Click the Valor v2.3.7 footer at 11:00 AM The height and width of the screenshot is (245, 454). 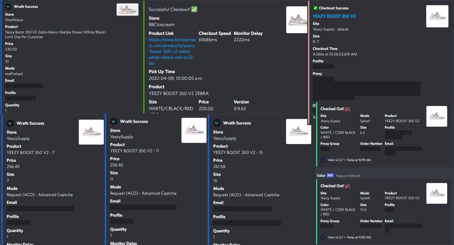349,237
